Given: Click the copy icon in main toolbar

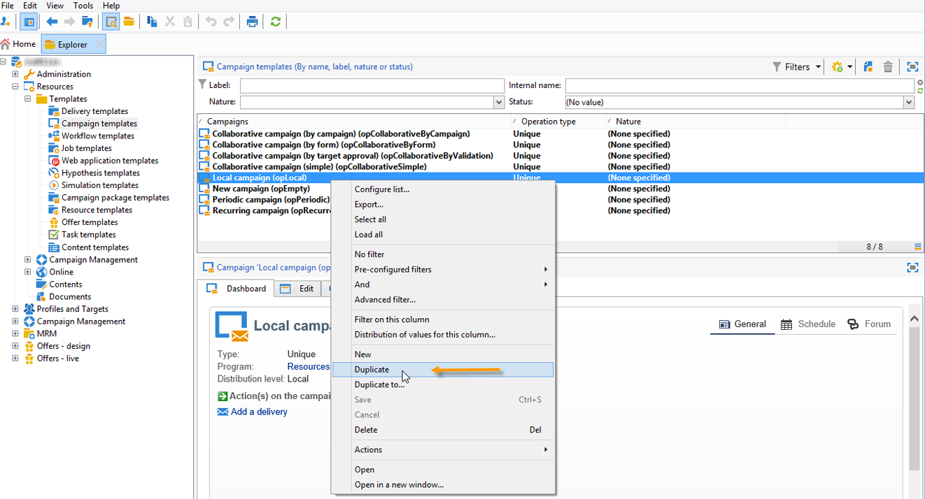Looking at the screenshot, I should (x=152, y=22).
